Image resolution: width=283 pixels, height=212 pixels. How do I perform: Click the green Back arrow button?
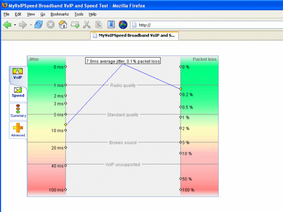pyautogui.click(x=7, y=25)
